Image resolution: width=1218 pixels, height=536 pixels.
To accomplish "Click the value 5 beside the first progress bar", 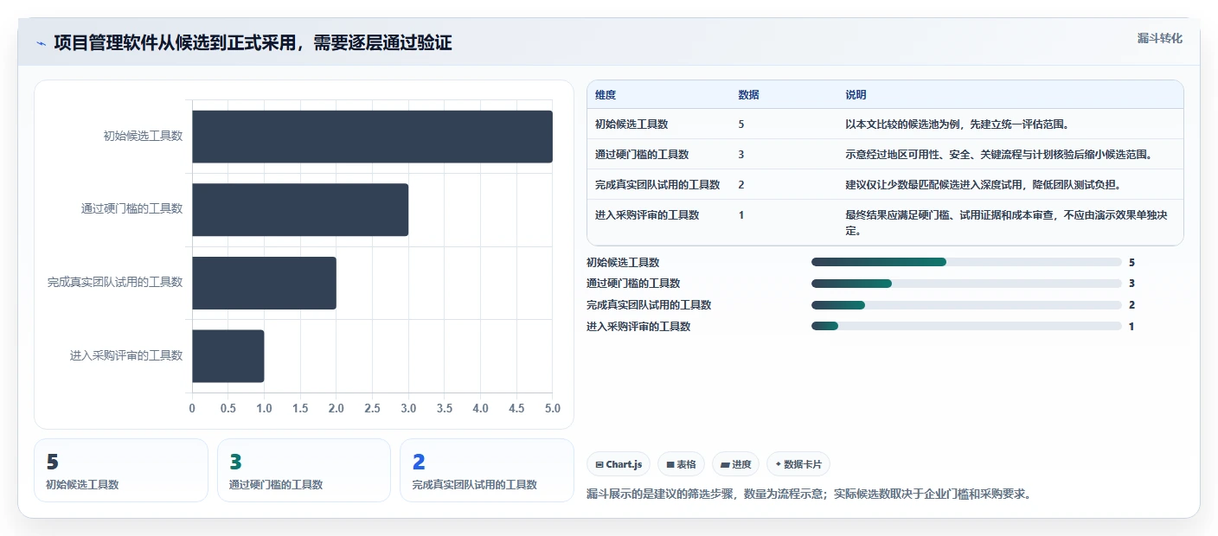I will point(1131,263).
